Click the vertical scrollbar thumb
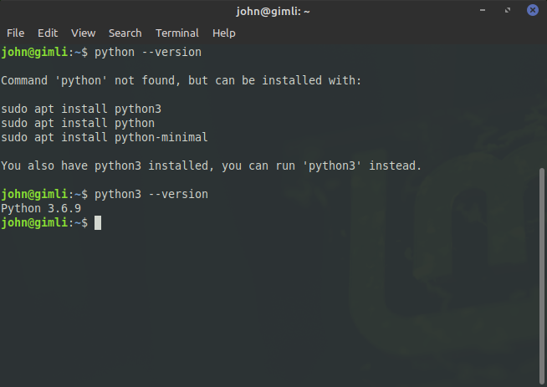 (x=542, y=276)
